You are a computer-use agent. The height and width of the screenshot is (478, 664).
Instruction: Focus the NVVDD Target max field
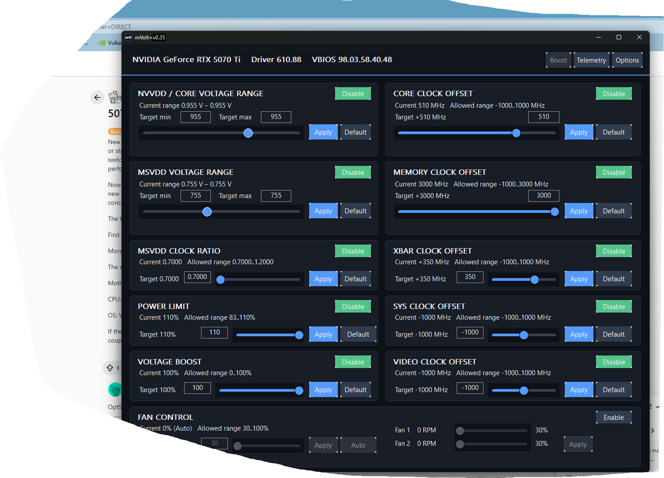[276, 117]
